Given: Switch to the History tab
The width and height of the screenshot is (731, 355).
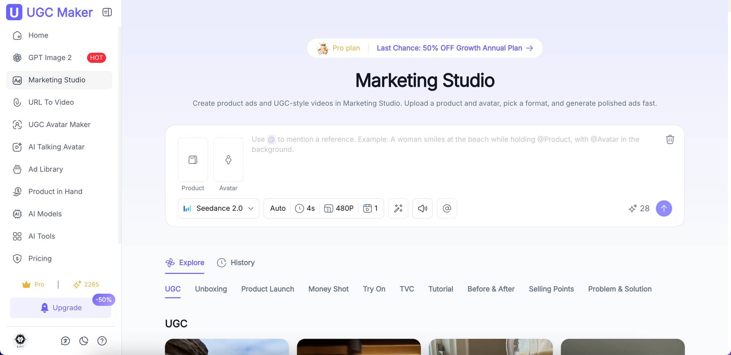Looking at the screenshot, I should pyautogui.click(x=236, y=263).
